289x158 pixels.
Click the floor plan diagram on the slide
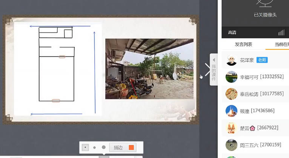[58, 69]
